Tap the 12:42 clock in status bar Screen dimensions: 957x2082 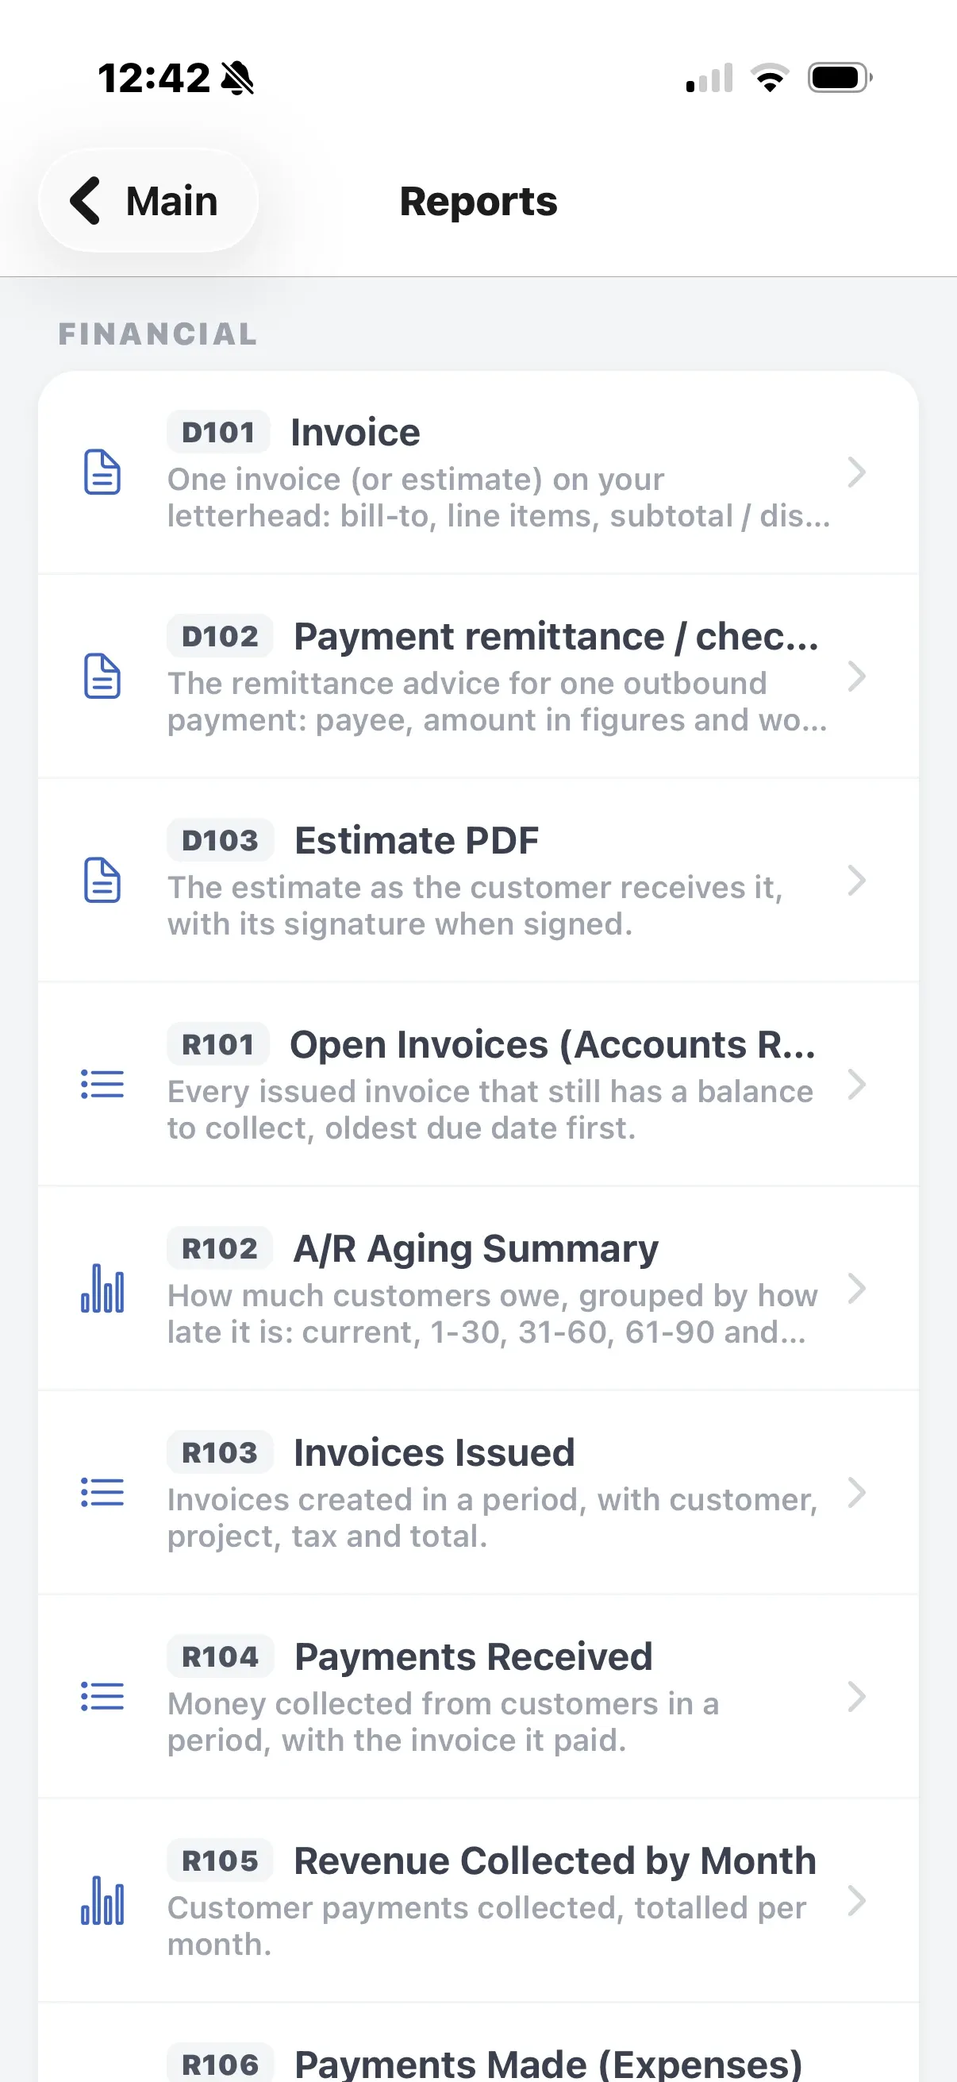tap(154, 79)
